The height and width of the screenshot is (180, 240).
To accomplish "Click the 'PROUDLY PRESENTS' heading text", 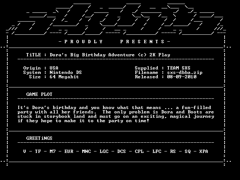I will point(114,42).
